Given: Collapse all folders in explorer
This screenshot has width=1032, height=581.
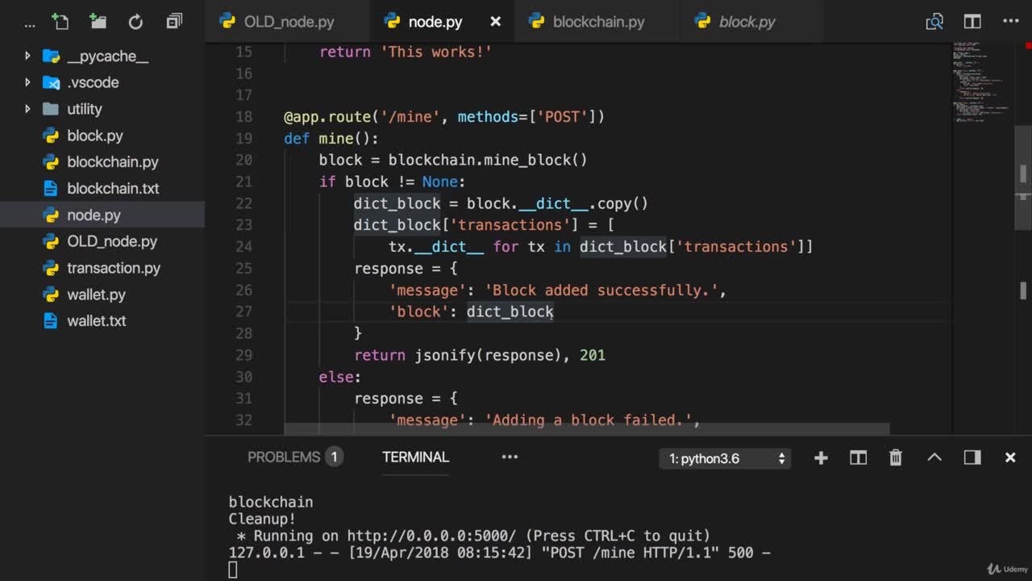Looking at the screenshot, I should [x=174, y=22].
